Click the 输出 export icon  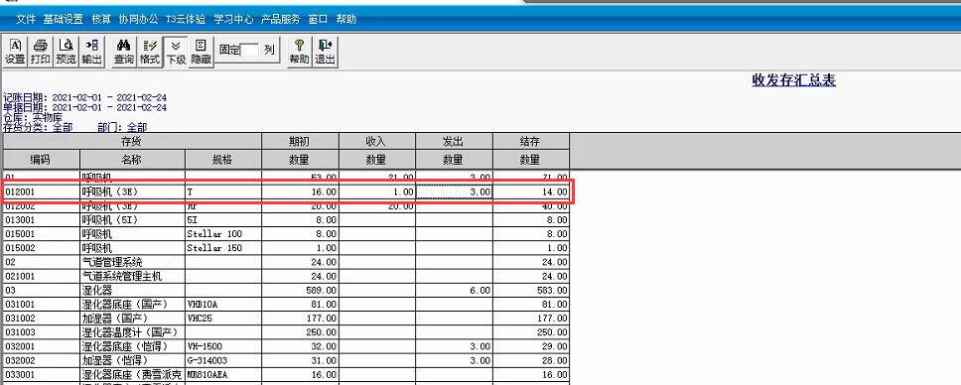click(x=91, y=52)
